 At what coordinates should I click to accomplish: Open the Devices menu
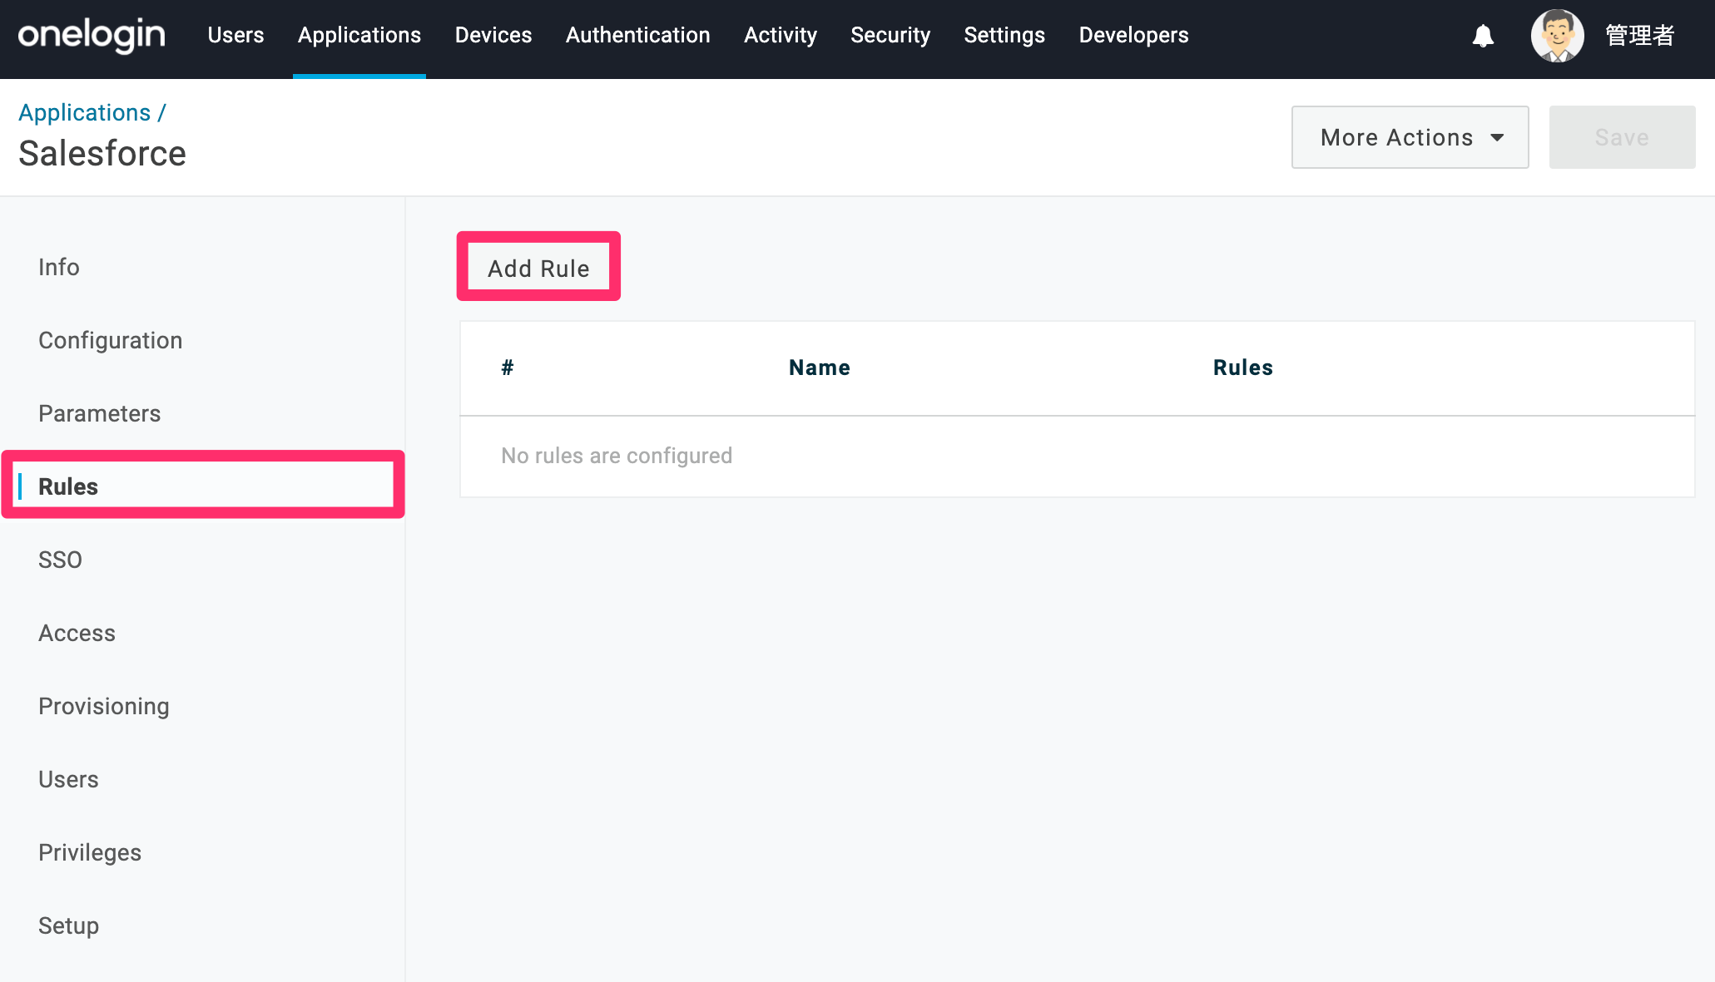493,35
